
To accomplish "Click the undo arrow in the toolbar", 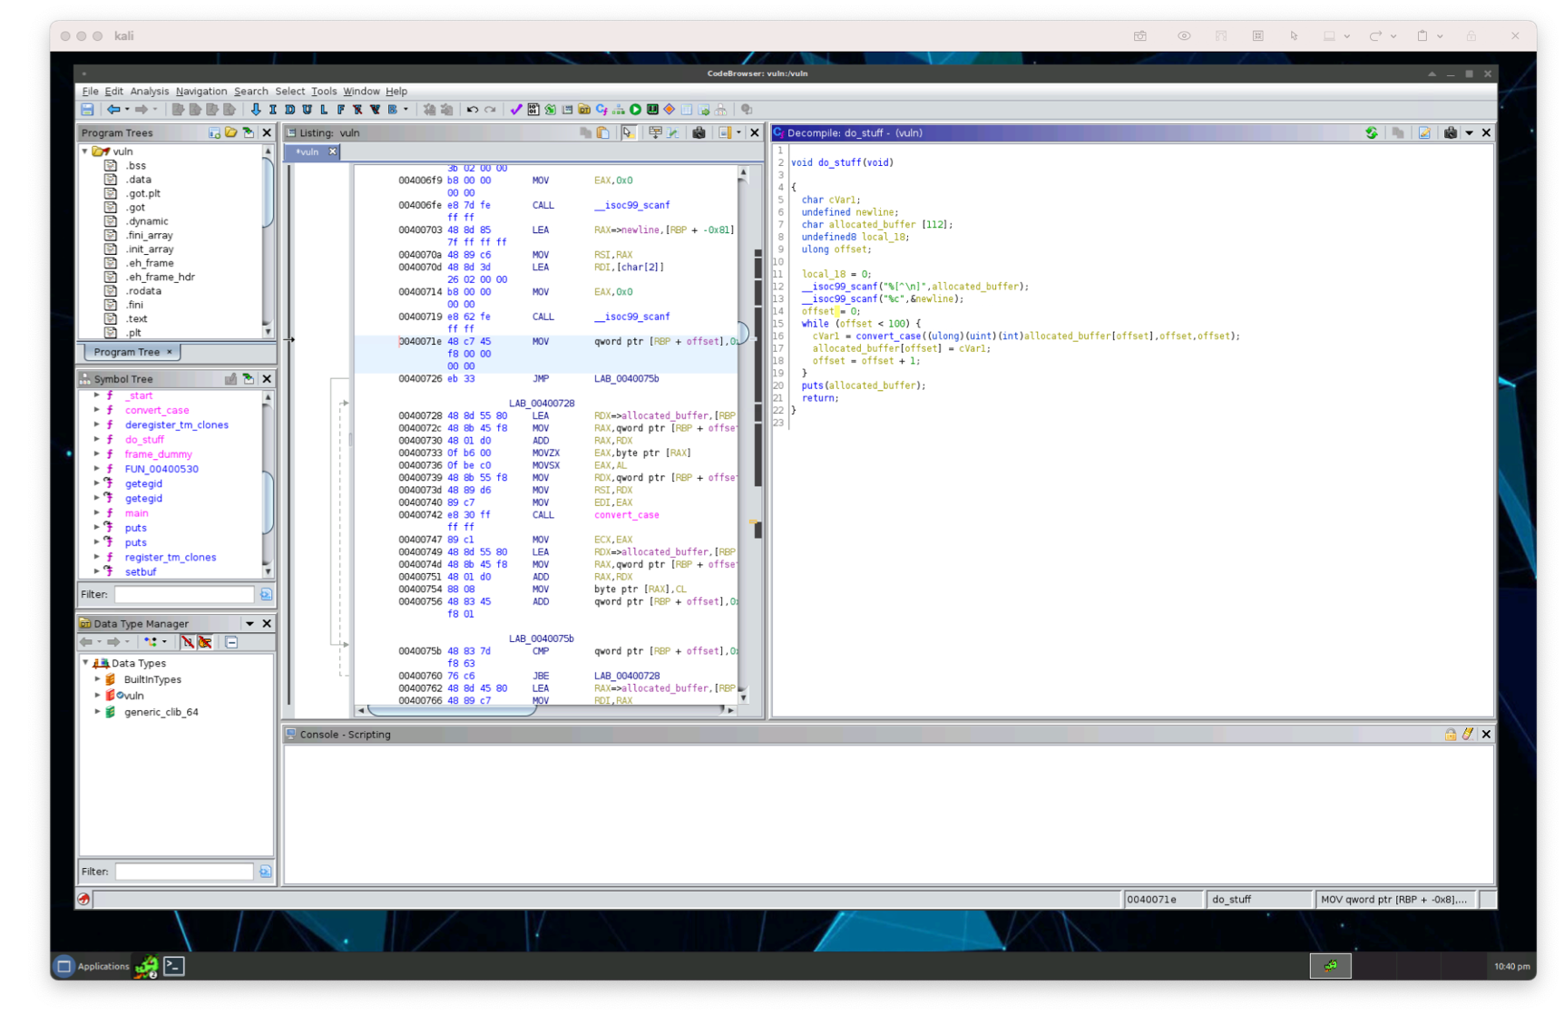I will 472,110.
